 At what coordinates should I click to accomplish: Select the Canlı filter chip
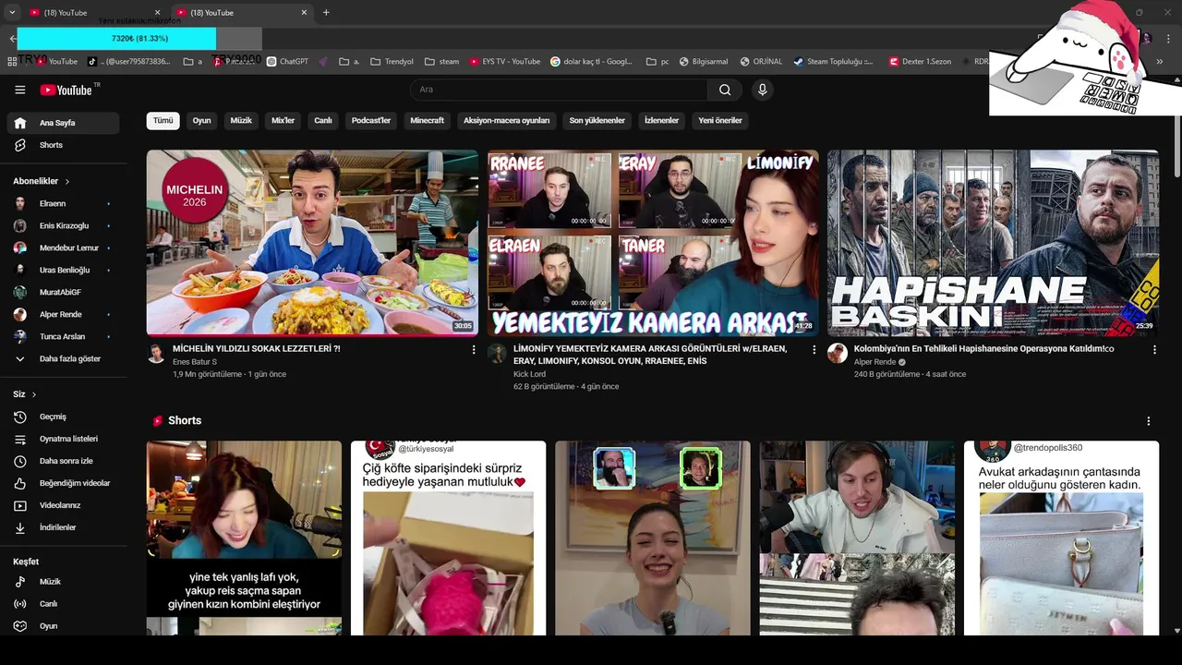click(x=323, y=120)
